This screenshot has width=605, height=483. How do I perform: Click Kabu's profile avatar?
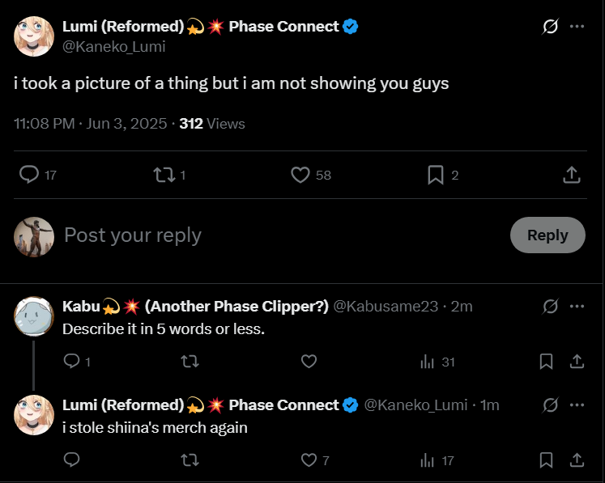click(x=34, y=316)
